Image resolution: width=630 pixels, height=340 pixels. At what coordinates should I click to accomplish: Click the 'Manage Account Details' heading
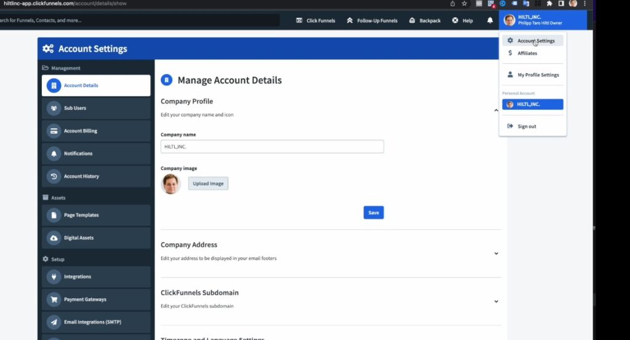click(x=229, y=80)
